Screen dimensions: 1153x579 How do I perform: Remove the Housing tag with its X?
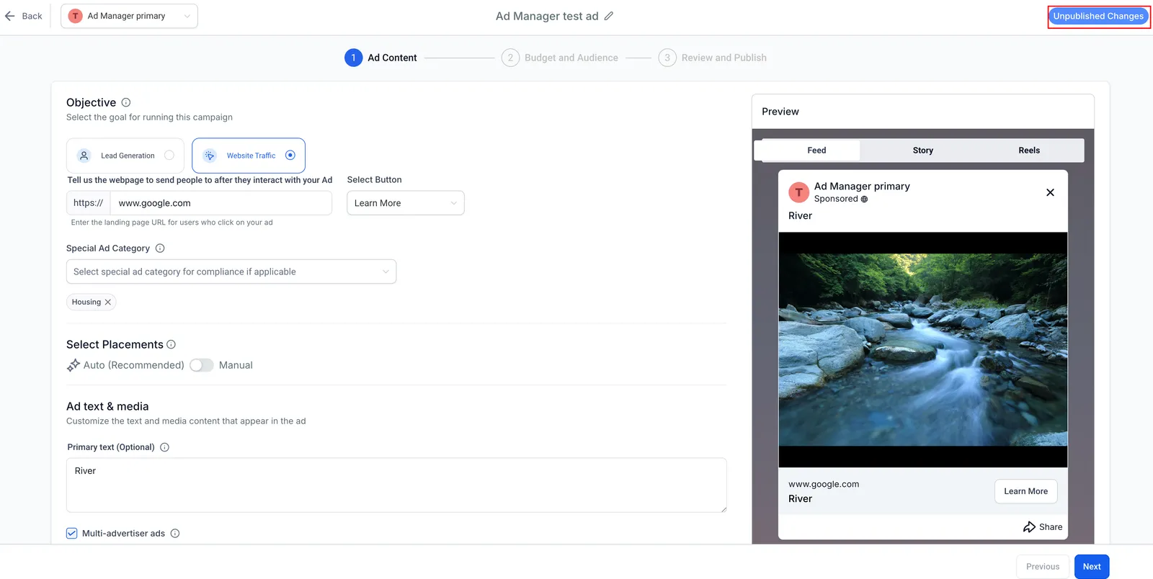pos(108,302)
